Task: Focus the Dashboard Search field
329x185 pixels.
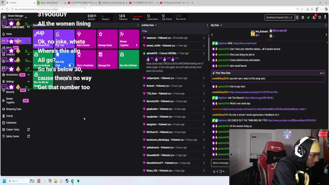Action: click(279, 17)
